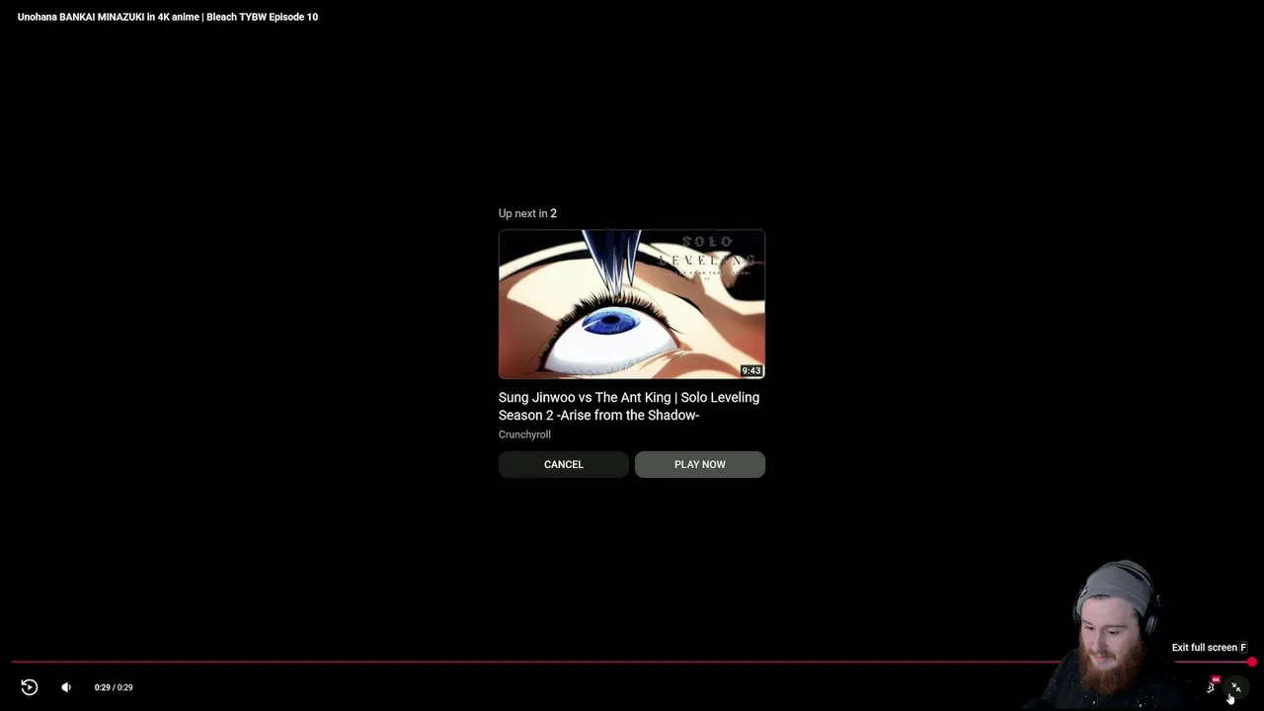Click the Play Now button
Viewport: 1264px width, 711px height.
pos(700,464)
